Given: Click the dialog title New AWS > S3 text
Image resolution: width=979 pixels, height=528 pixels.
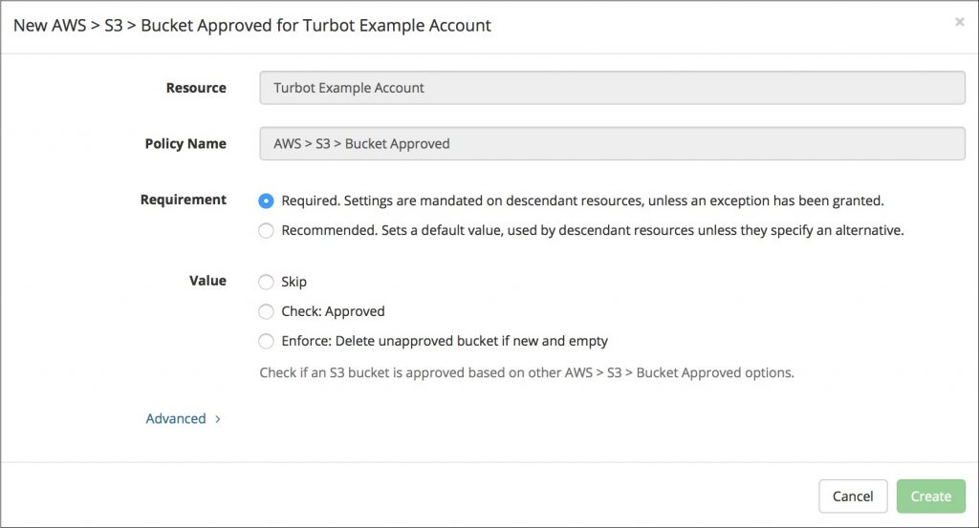Looking at the screenshot, I should coord(252,26).
